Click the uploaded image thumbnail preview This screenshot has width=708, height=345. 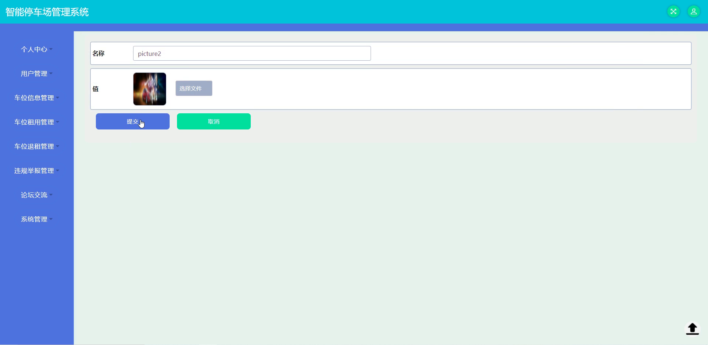click(150, 89)
